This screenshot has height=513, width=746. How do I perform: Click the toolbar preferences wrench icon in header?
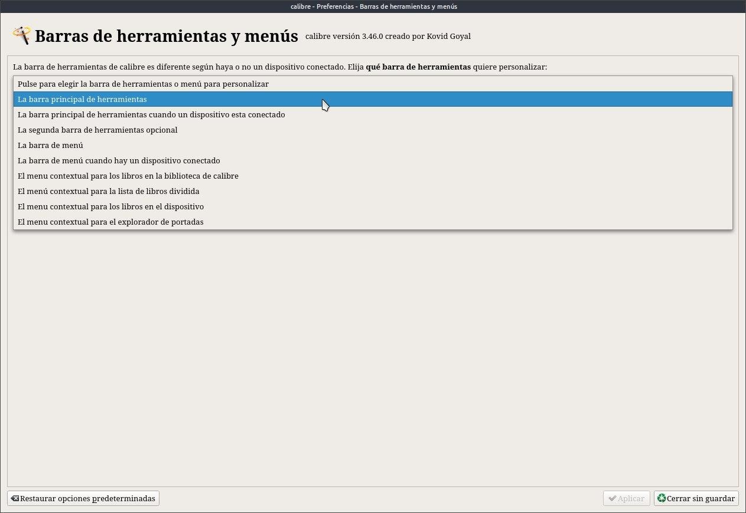click(21, 35)
